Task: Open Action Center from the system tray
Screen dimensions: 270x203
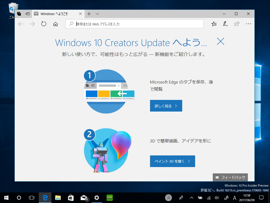Action: coord(261,198)
